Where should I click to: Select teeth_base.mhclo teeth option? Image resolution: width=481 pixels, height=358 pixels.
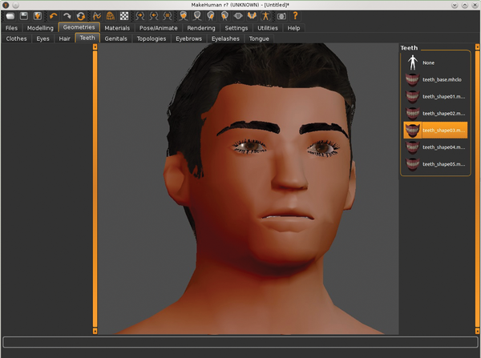click(435, 80)
